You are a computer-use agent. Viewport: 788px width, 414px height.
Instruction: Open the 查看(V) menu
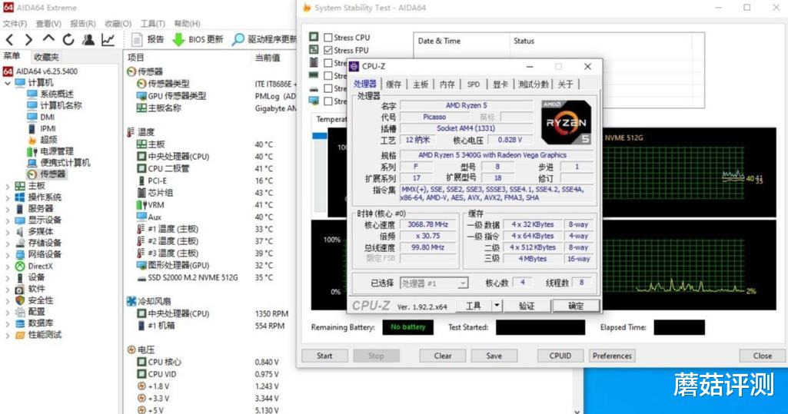(48, 24)
